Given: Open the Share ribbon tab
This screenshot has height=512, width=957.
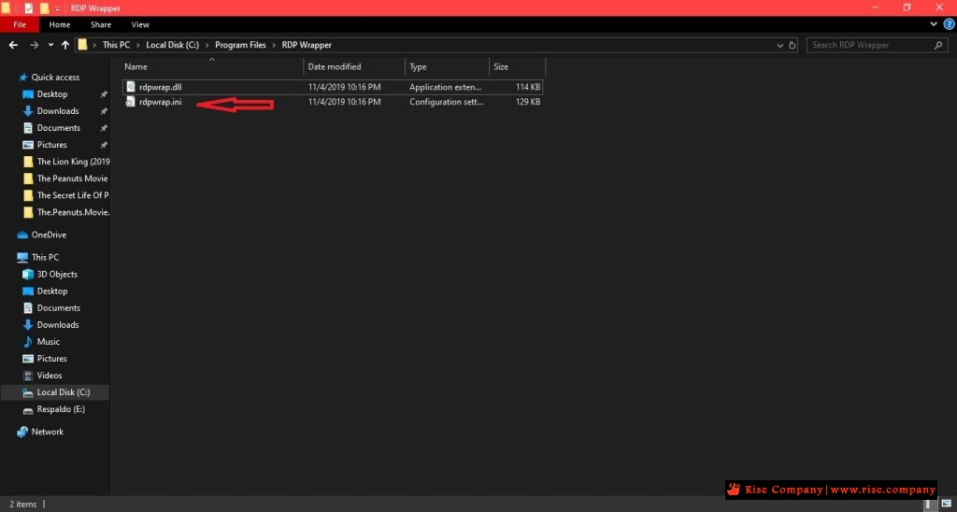Looking at the screenshot, I should (x=101, y=25).
